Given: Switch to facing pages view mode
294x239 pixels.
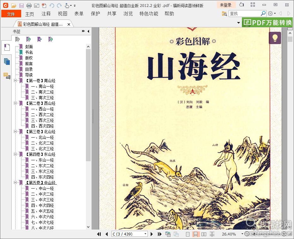Looking at the screenshot, I should pos(204,234).
